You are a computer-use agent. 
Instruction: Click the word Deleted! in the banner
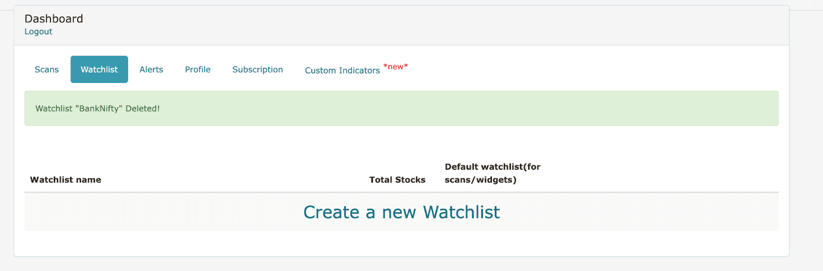(x=142, y=109)
